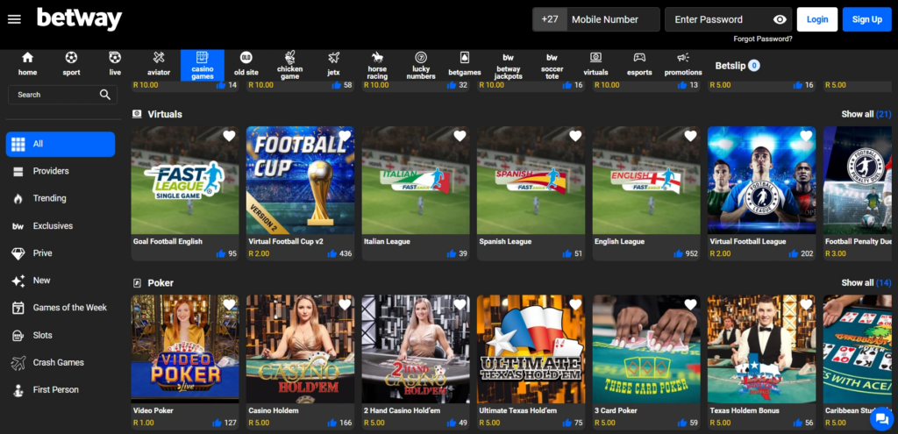This screenshot has width=898, height=434.
Task: Open Trending category in sidebar
Action: [x=61, y=198]
